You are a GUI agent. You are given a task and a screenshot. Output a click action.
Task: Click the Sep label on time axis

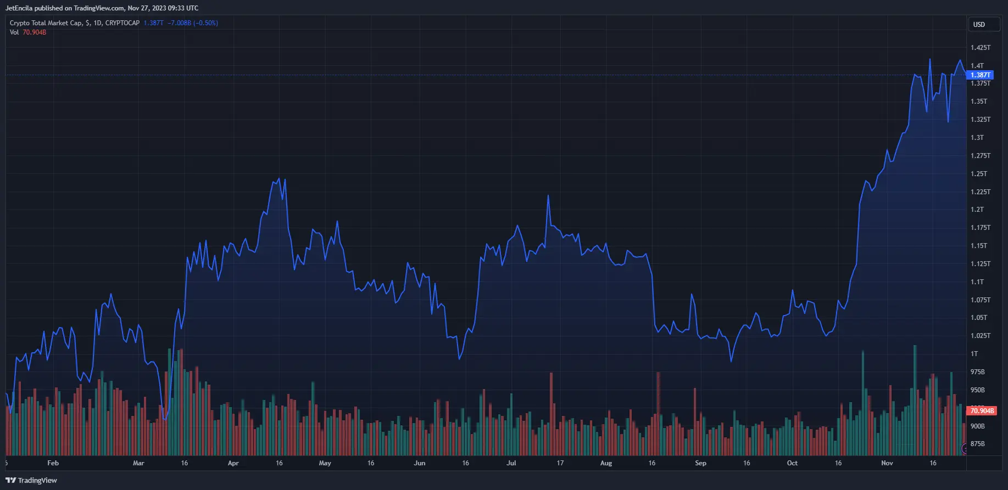pyautogui.click(x=700, y=463)
